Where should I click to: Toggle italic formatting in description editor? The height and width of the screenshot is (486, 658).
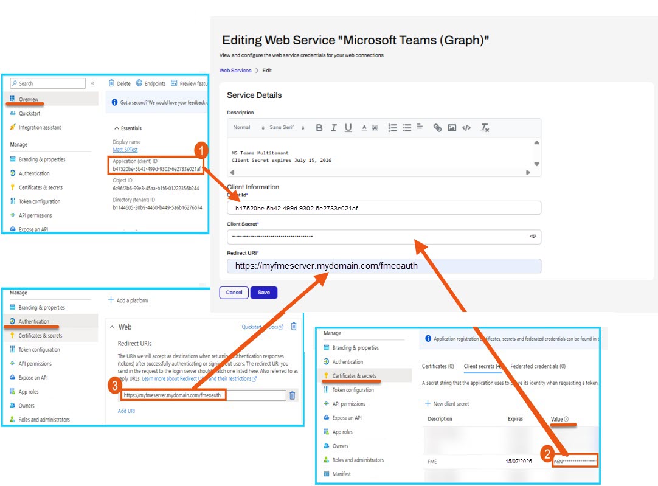(334, 128)
